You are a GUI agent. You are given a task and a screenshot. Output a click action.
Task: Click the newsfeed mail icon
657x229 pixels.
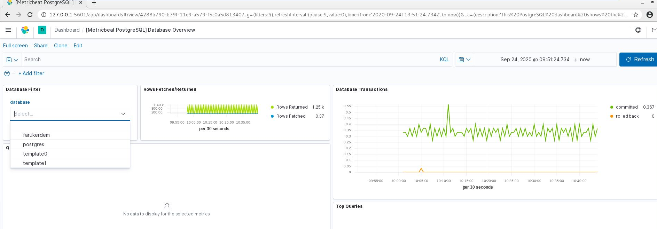point(654,30)
